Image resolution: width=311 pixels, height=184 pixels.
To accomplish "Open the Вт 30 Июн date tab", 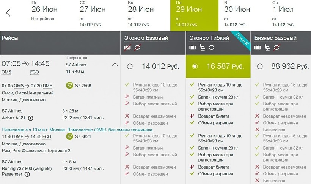I will 237,15.
